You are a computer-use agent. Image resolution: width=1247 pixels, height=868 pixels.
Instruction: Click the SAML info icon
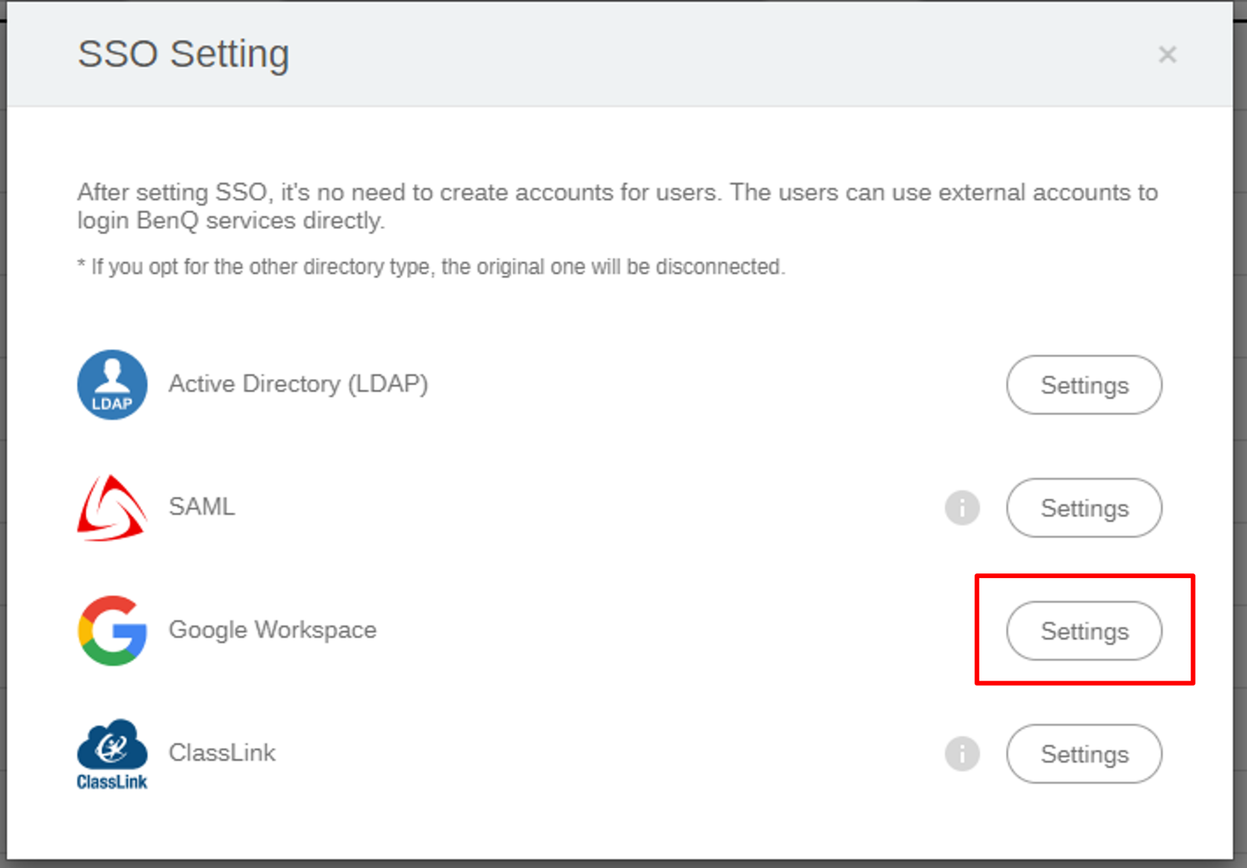tap(962, 508)
